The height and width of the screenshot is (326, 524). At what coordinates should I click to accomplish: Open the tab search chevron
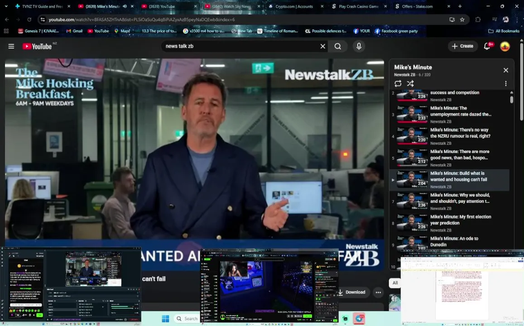6,6
